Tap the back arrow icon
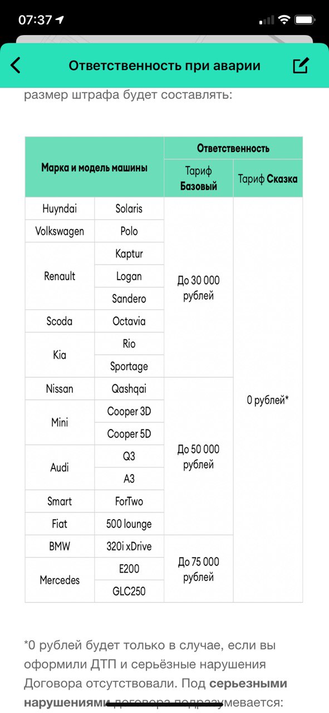329x713 pixels. 16,65
